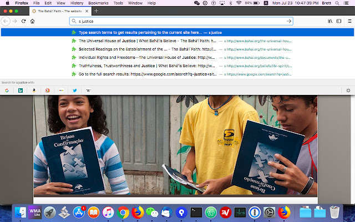Toggle the sidebar view icon

coord(339,21)
